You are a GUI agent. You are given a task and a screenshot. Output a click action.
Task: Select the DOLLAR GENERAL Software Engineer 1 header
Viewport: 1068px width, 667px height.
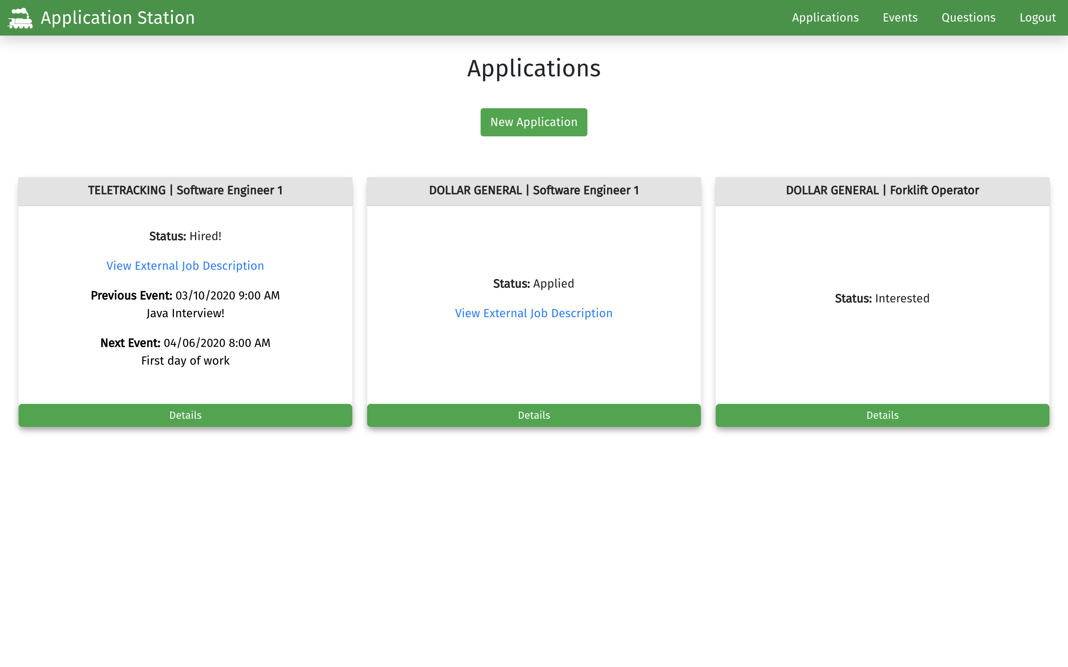pos(534,190)
